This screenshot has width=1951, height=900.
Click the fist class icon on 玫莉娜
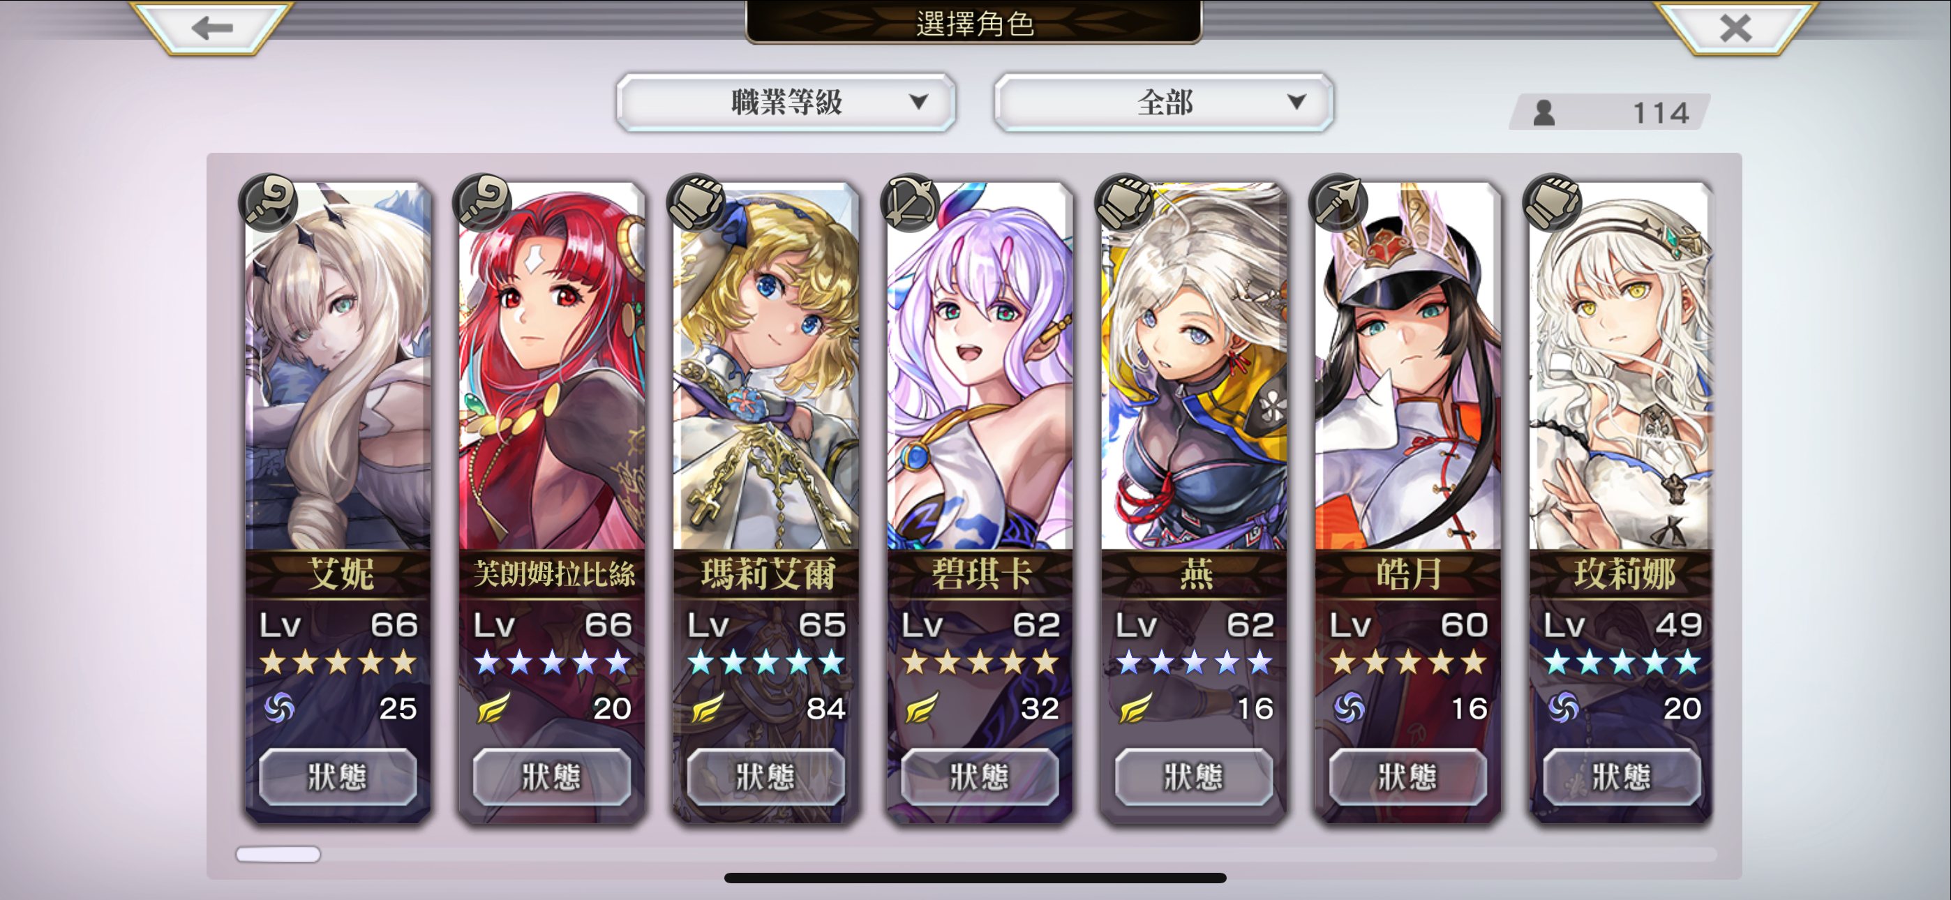tap(1553, 202)
